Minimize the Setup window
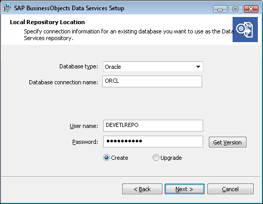 coord(220,9)
